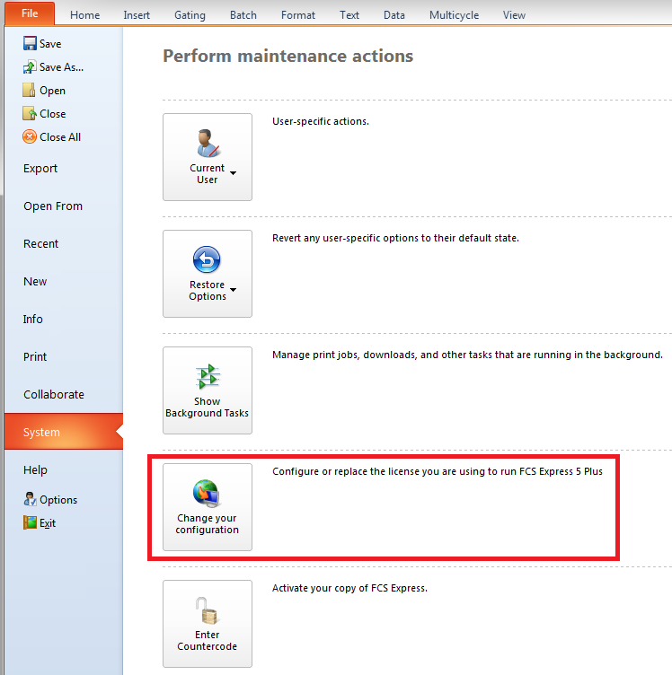Click the Enter Countercode padlock icon

pyautogui.click(x=208, y=612)
